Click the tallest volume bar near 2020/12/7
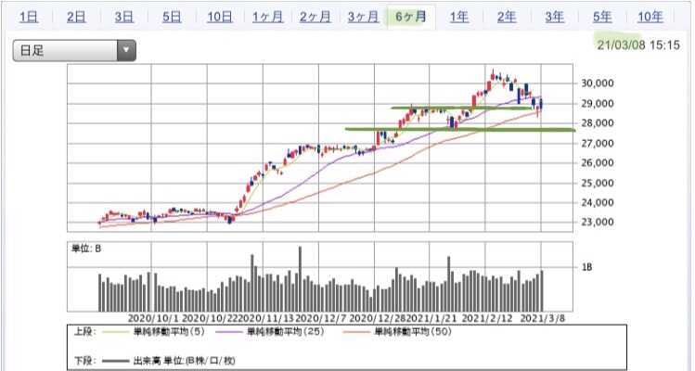 click(300, 279)
